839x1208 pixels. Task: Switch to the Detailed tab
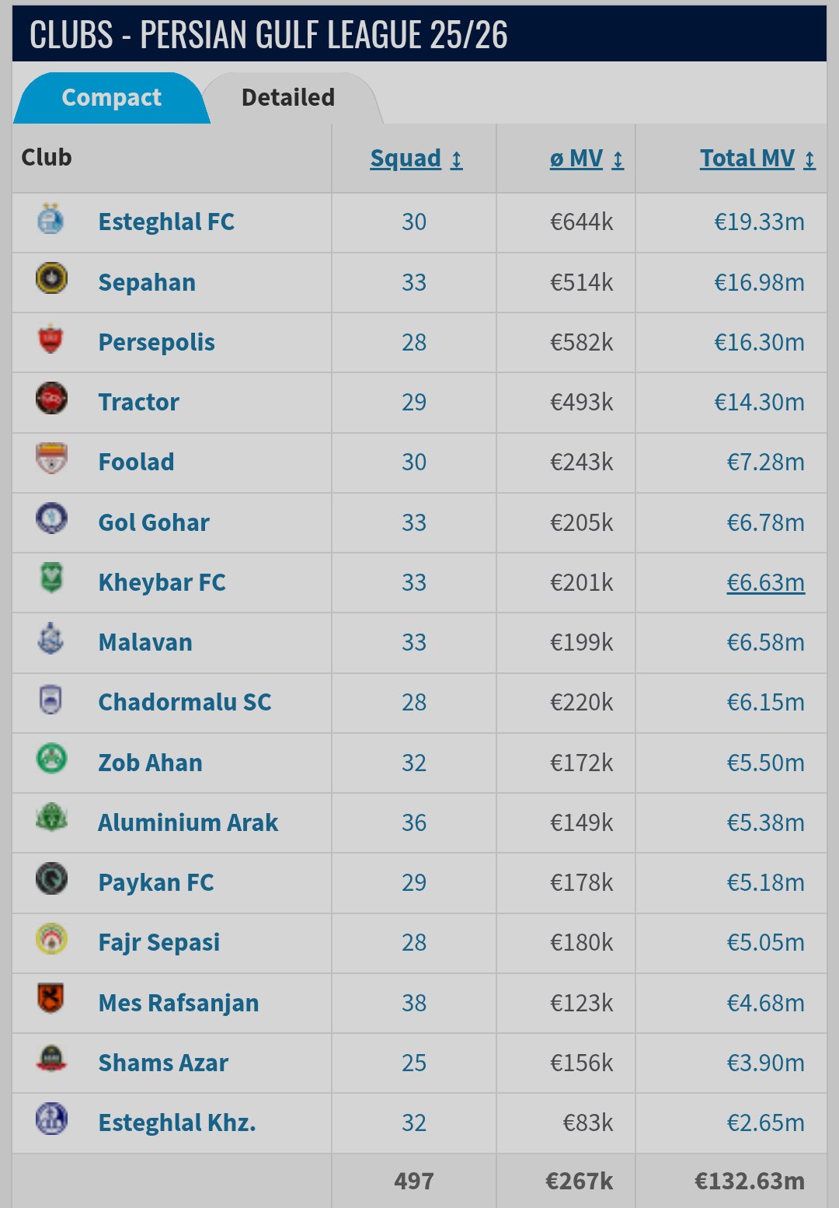(288, 98)
